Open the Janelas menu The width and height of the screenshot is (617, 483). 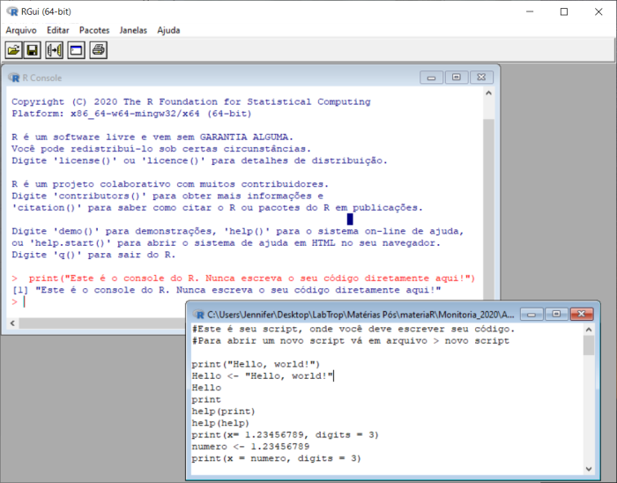[x=133, y=30]
